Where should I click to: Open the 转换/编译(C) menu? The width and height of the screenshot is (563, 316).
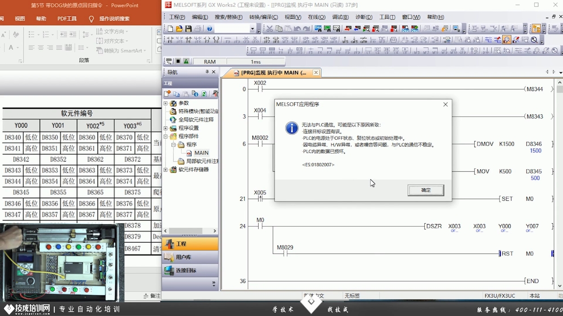263,17
